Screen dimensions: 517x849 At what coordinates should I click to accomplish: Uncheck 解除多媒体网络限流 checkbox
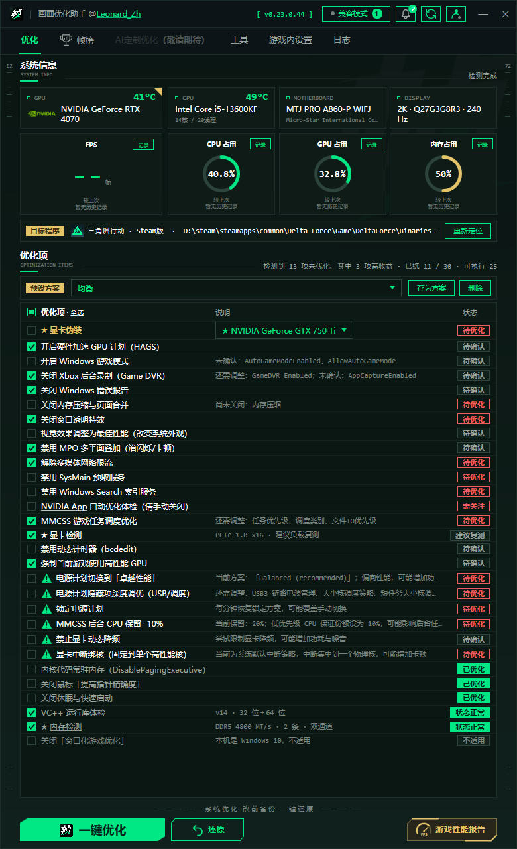[x=31, y=462]
